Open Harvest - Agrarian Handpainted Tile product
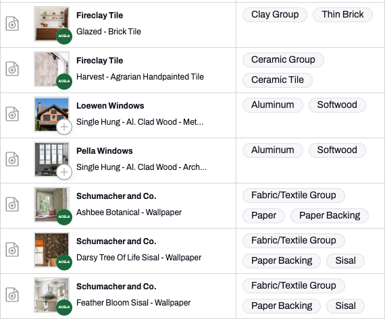 click(140, 77)
